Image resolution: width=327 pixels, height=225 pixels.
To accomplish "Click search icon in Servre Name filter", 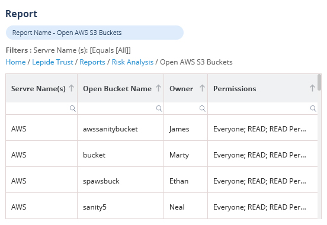I will point(73,108).
